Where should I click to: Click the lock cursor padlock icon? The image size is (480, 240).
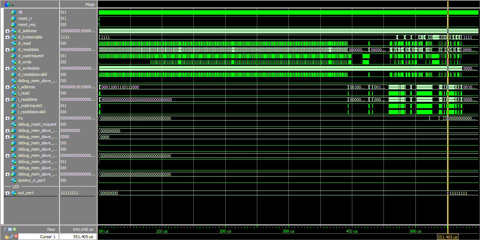coord(6,237)
